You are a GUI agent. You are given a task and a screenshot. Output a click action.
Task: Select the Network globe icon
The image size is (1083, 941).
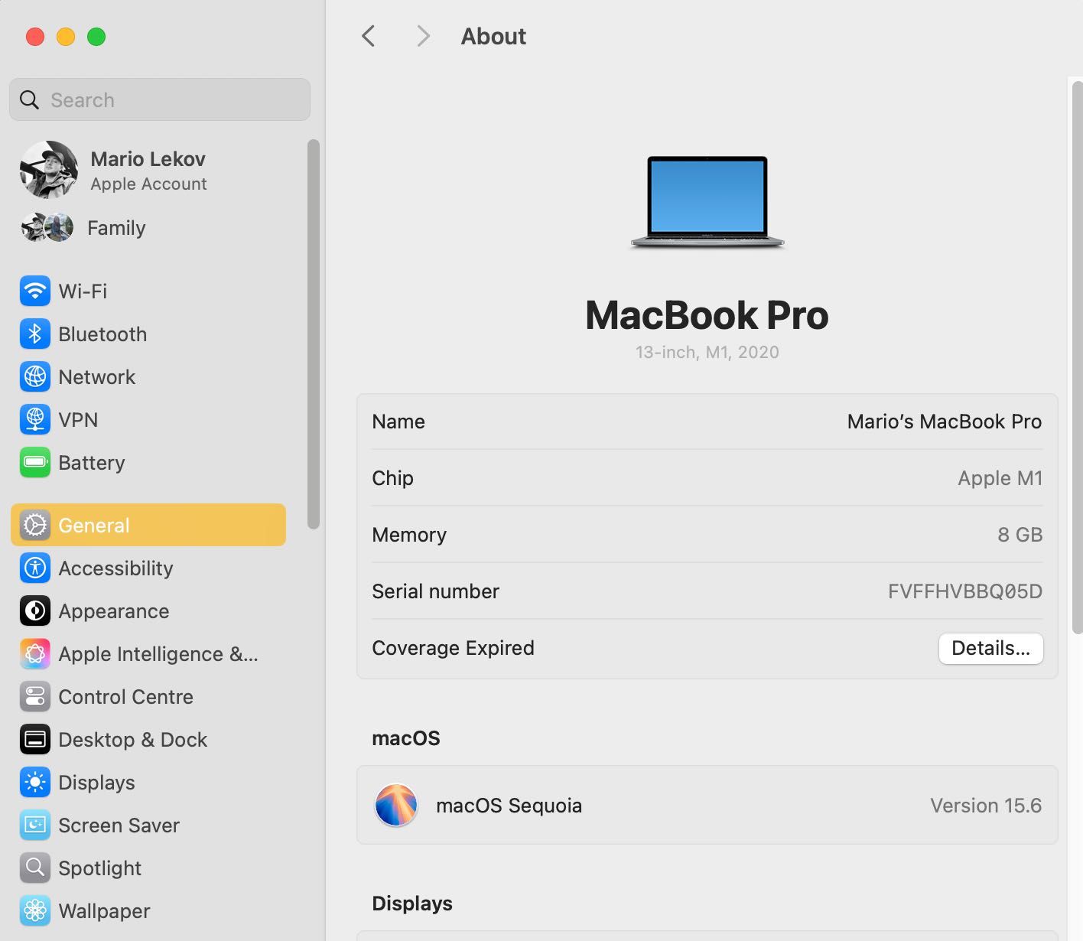tap(35, 377)
